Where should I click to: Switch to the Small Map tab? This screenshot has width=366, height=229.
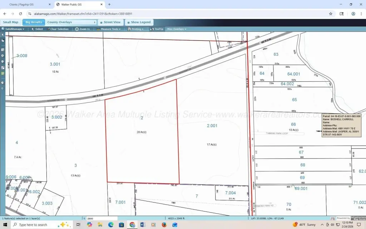(11, 22)
